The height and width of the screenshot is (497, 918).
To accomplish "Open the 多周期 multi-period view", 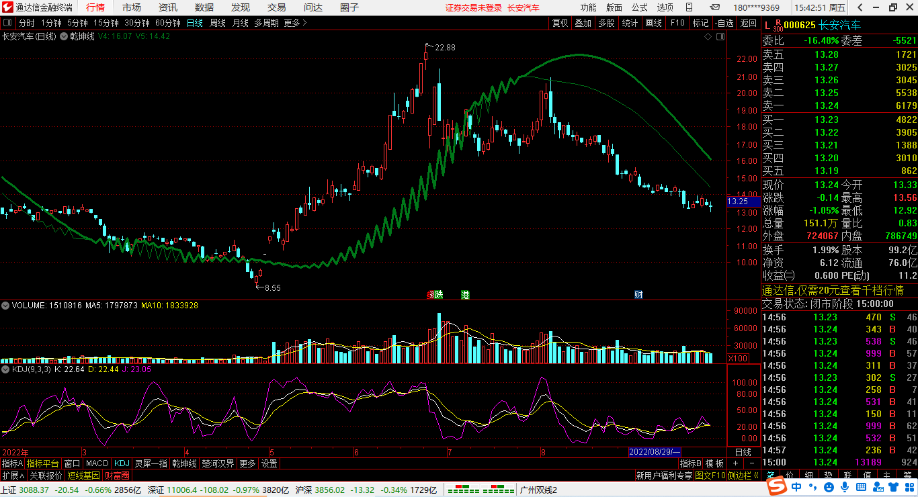I will pos(266,23).
